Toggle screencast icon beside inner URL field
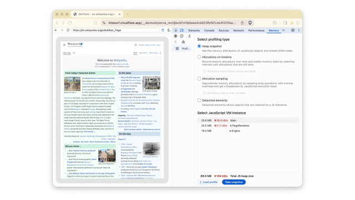Viewport: 355px width, 200px height. tap(163, 30)
